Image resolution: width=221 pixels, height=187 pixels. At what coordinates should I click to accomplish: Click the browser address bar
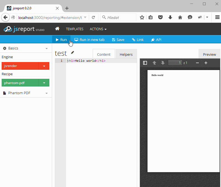(x=50, y=18)
